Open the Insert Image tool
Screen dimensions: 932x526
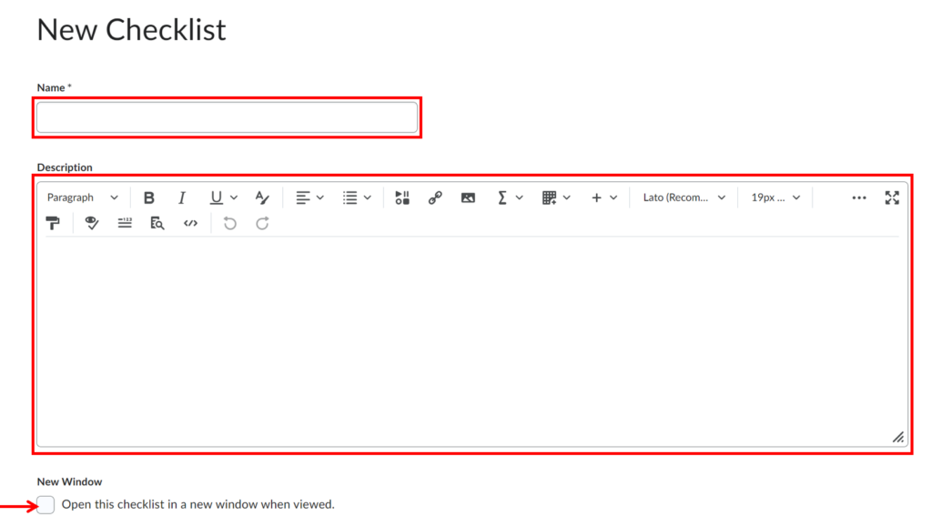coord(468,197)
